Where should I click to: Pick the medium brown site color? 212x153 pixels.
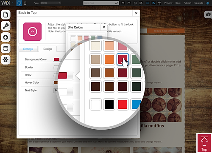[x=95, y=73]
